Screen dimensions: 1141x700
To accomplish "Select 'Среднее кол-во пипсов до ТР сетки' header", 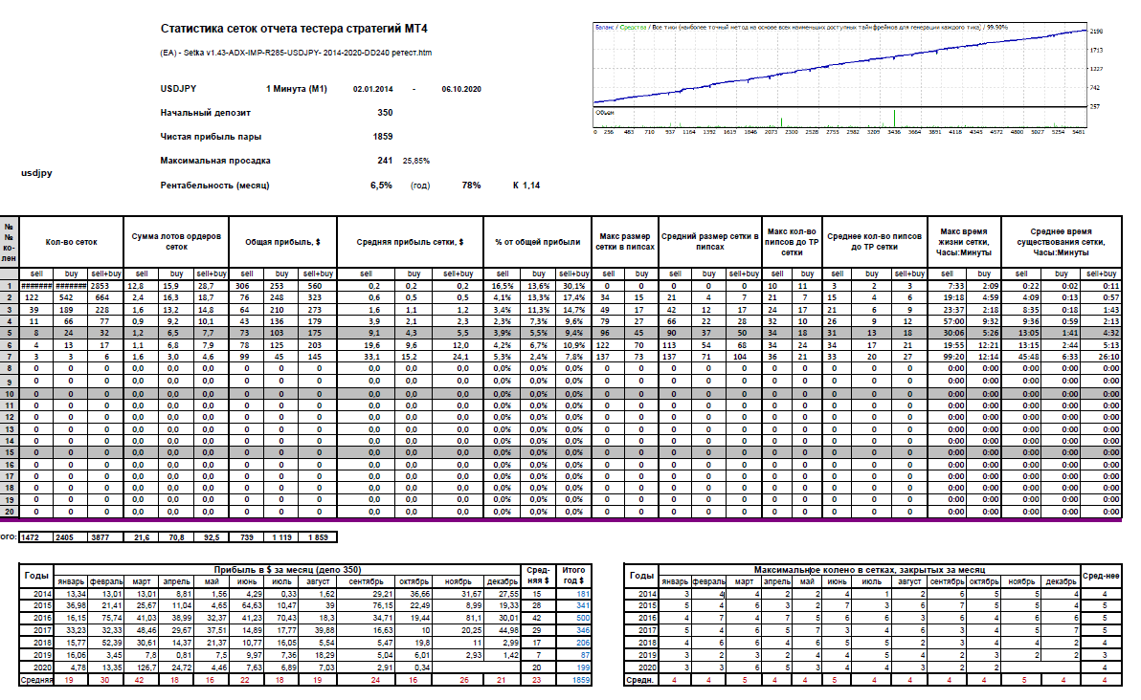I will coord(875,242).
